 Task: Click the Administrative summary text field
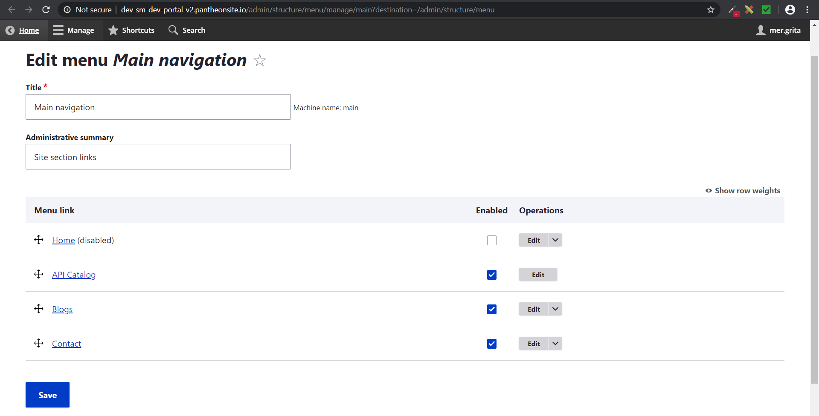click(158, 157)
